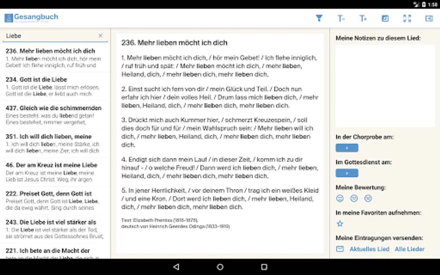Image resolution: width=440 pixels, height=275 pixels.
Task: Increase text size with T+ icon
Action: pos(363,18)
